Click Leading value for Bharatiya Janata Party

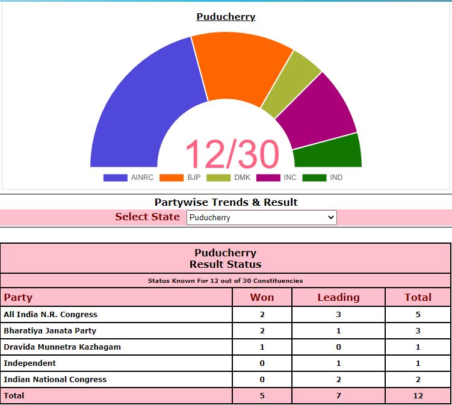tap(338, 330)
